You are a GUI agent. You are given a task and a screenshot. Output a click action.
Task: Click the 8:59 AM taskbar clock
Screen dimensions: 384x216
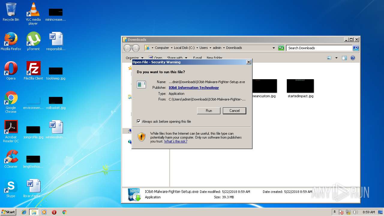coord(369,212)
